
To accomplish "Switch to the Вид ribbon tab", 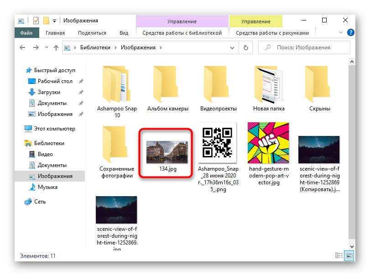I will coord(124,33).
